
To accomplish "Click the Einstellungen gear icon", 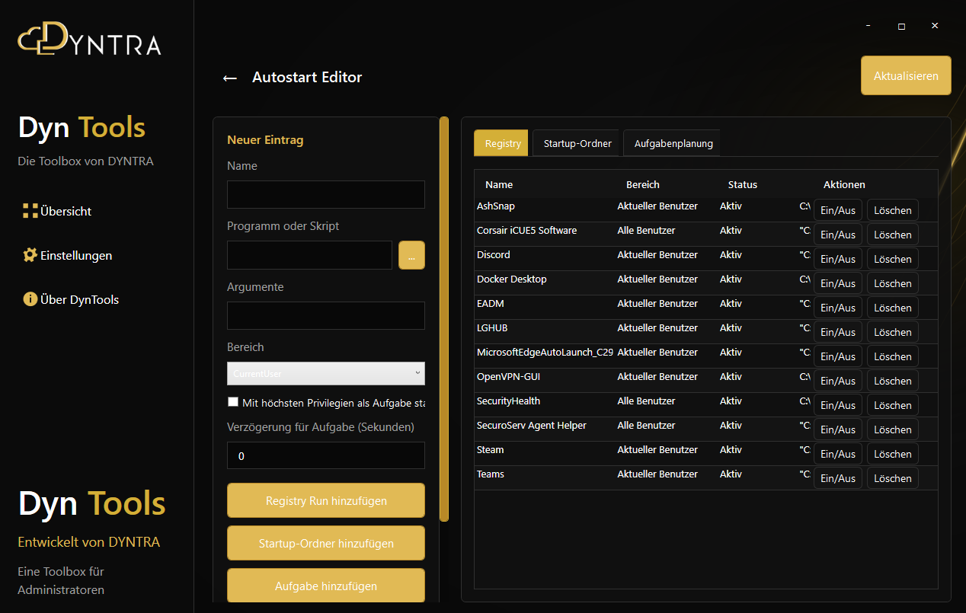I will tap(30, 255).
